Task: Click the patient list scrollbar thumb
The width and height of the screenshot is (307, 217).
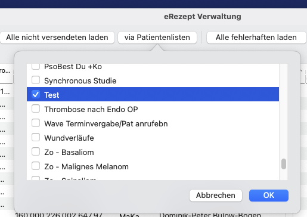Action: point(284,164)
